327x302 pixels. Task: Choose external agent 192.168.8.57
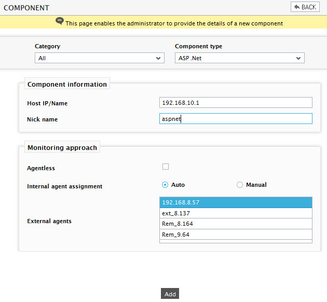(x=236, y=202)
